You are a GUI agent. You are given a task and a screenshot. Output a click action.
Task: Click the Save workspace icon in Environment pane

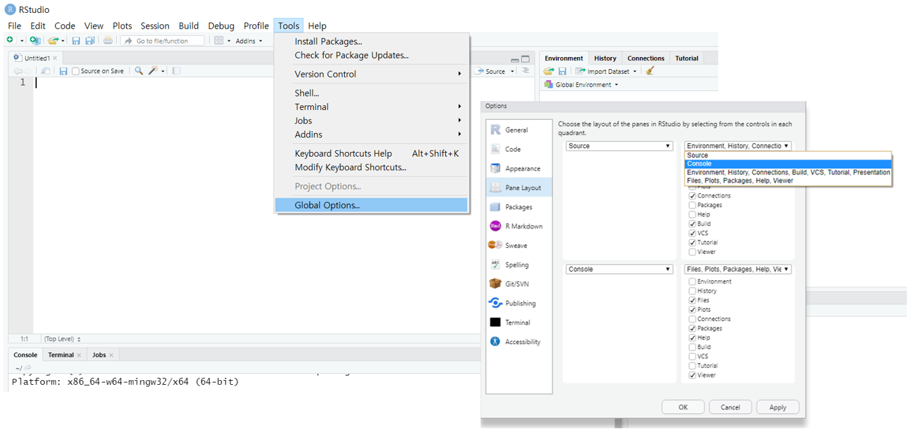click(x=562, y=71)
